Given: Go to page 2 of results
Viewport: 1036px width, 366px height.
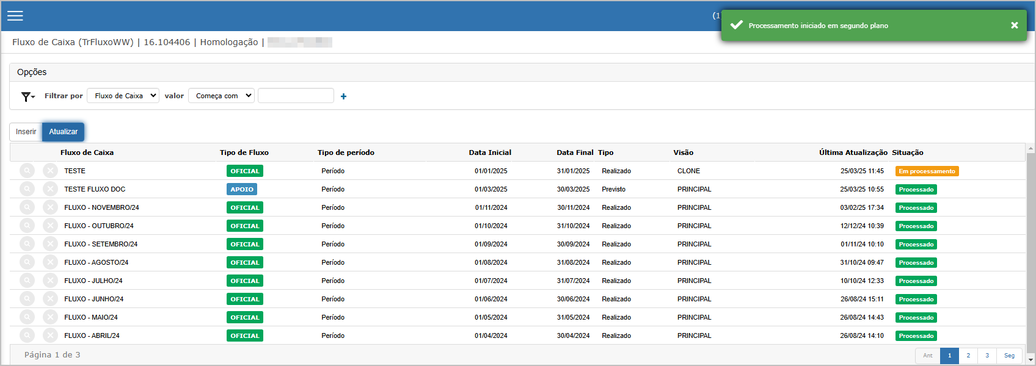Looking at the screenshot, I should click(968, 356).
